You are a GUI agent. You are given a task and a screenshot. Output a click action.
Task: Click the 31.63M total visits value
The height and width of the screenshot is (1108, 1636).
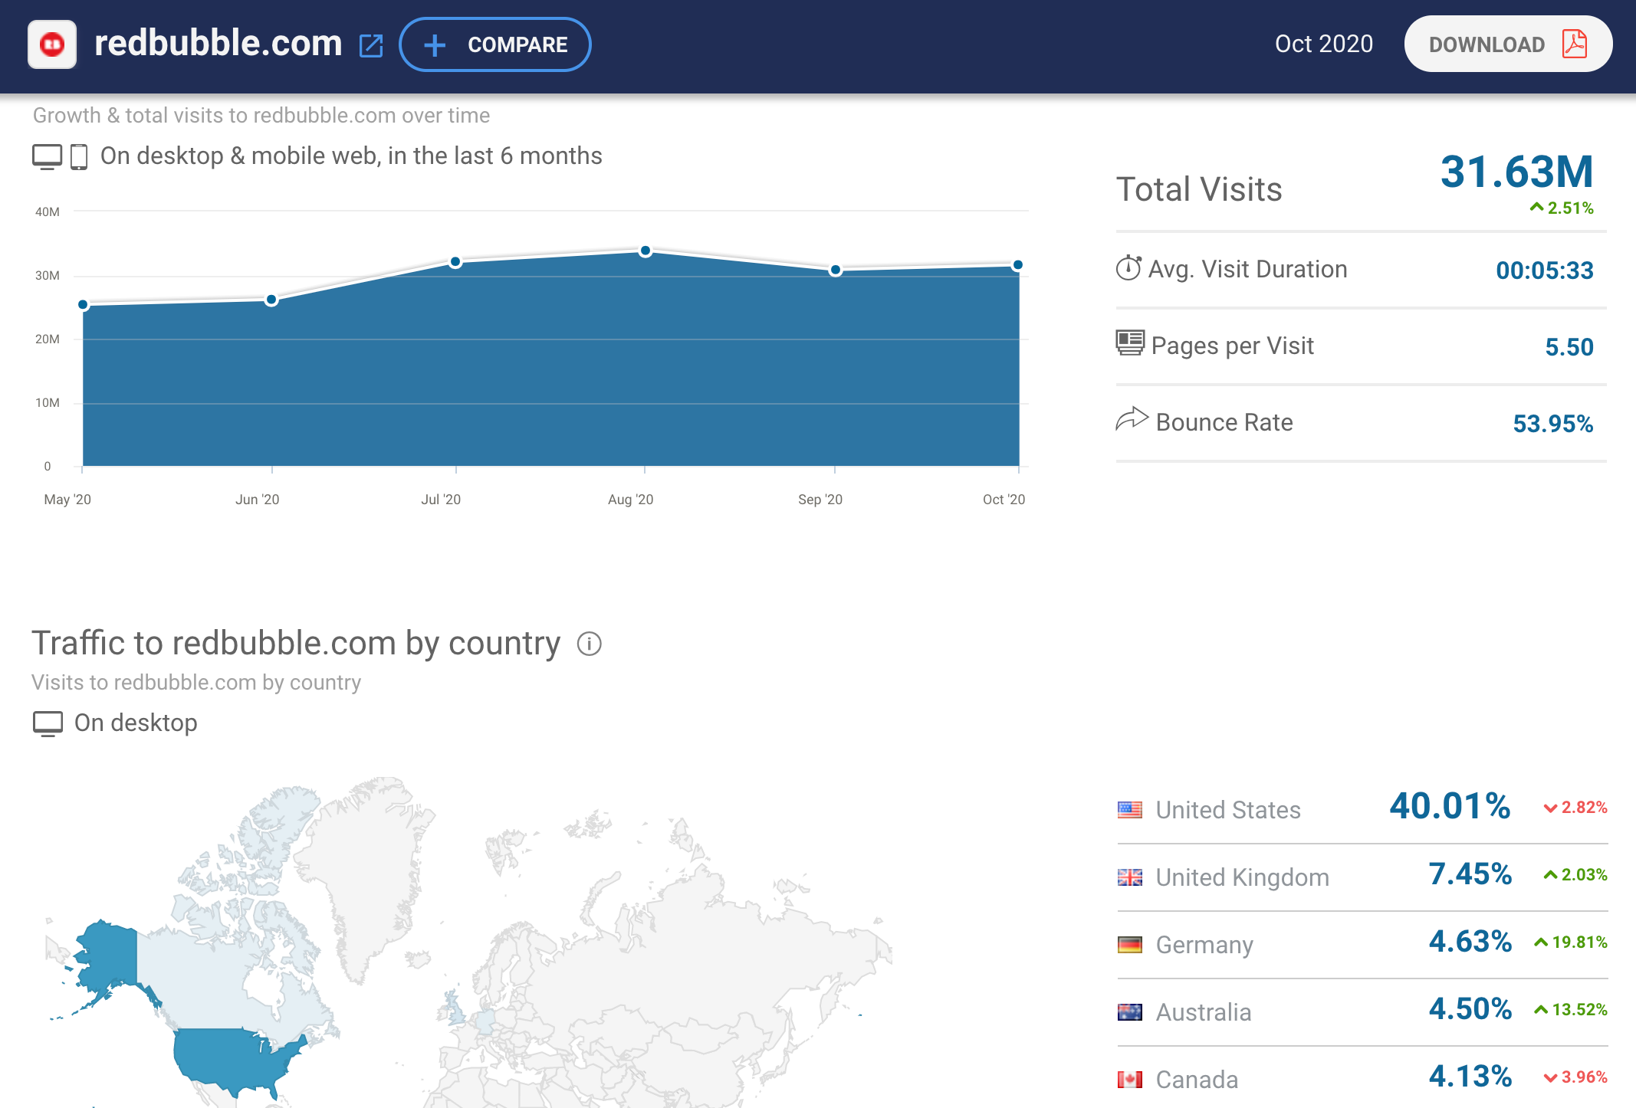(1516, 171)
